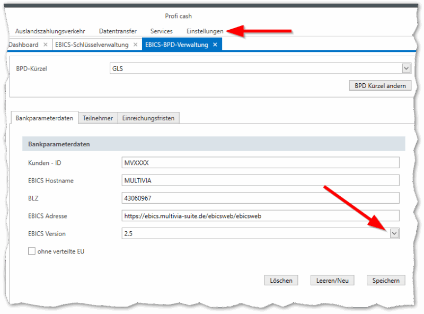Viewport: 424px width, 314px height.
Task: Open the Auslandszahlungsverkehr menu
Action: 50,31
